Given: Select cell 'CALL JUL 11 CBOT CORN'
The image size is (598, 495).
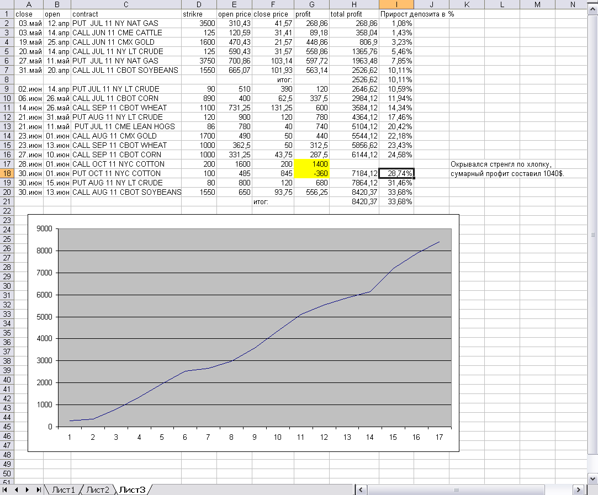Looking at the screenshot, I should click(x=126, y=98).
